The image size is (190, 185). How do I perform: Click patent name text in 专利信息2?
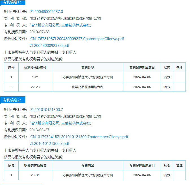point(65,116)
